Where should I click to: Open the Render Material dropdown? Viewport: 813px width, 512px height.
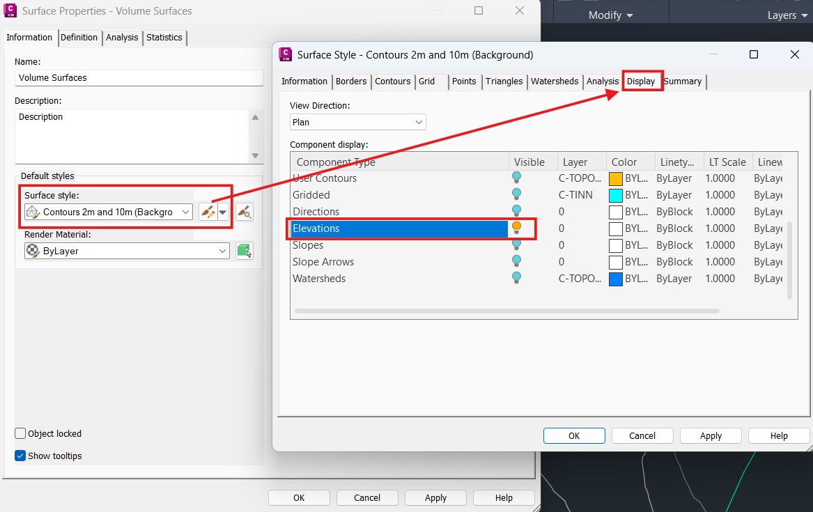pyautogui.click(x=222, y=251)
